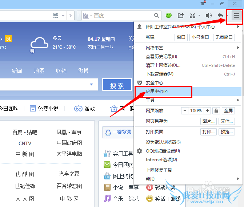Click the skin wardrobe icon in title bar
Viewport: 244px width, 207px height.
pyautogui.click(x=203, y=3)
